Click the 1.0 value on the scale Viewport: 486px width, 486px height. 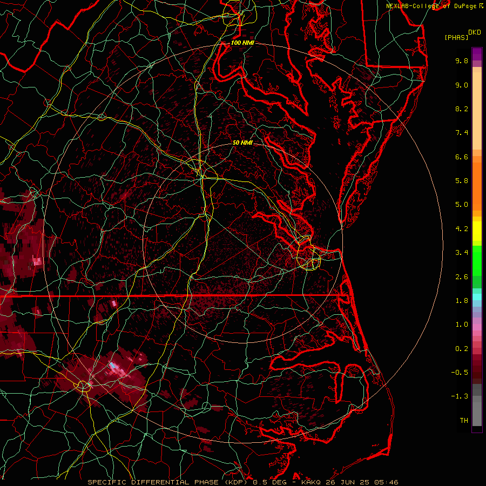[x=462, y=325]
